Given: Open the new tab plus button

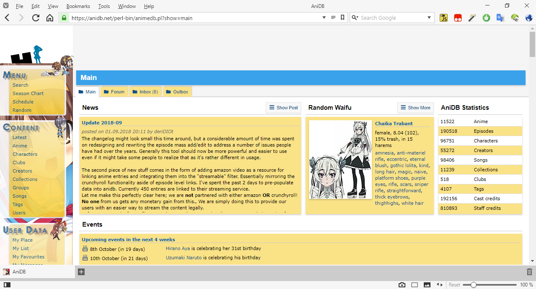Looking at the screenshot, I should coord(81,272).
